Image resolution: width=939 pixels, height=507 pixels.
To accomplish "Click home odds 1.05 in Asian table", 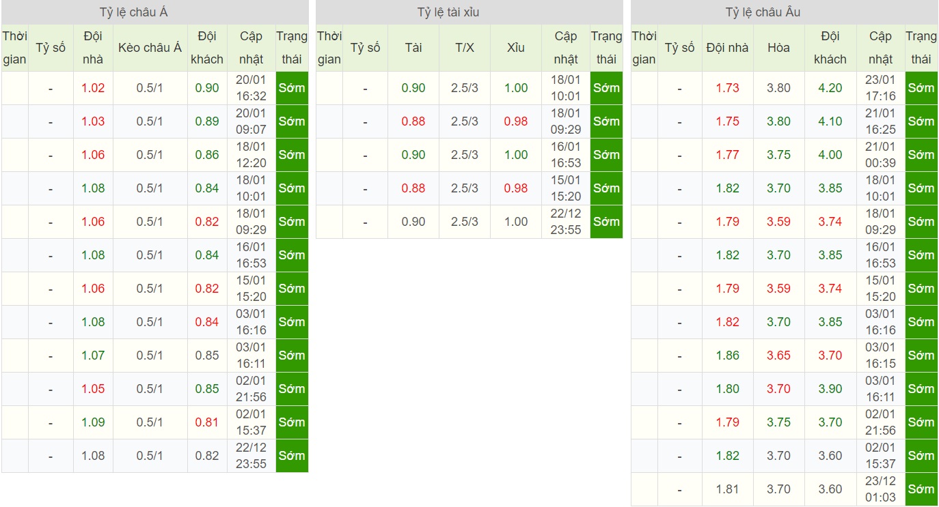I will point(93,389).
